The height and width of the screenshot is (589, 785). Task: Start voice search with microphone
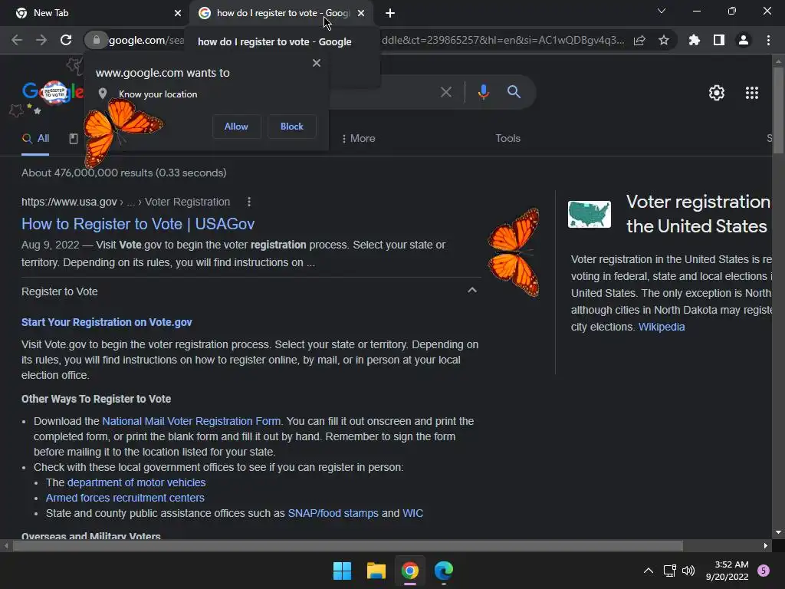point(483,92)
